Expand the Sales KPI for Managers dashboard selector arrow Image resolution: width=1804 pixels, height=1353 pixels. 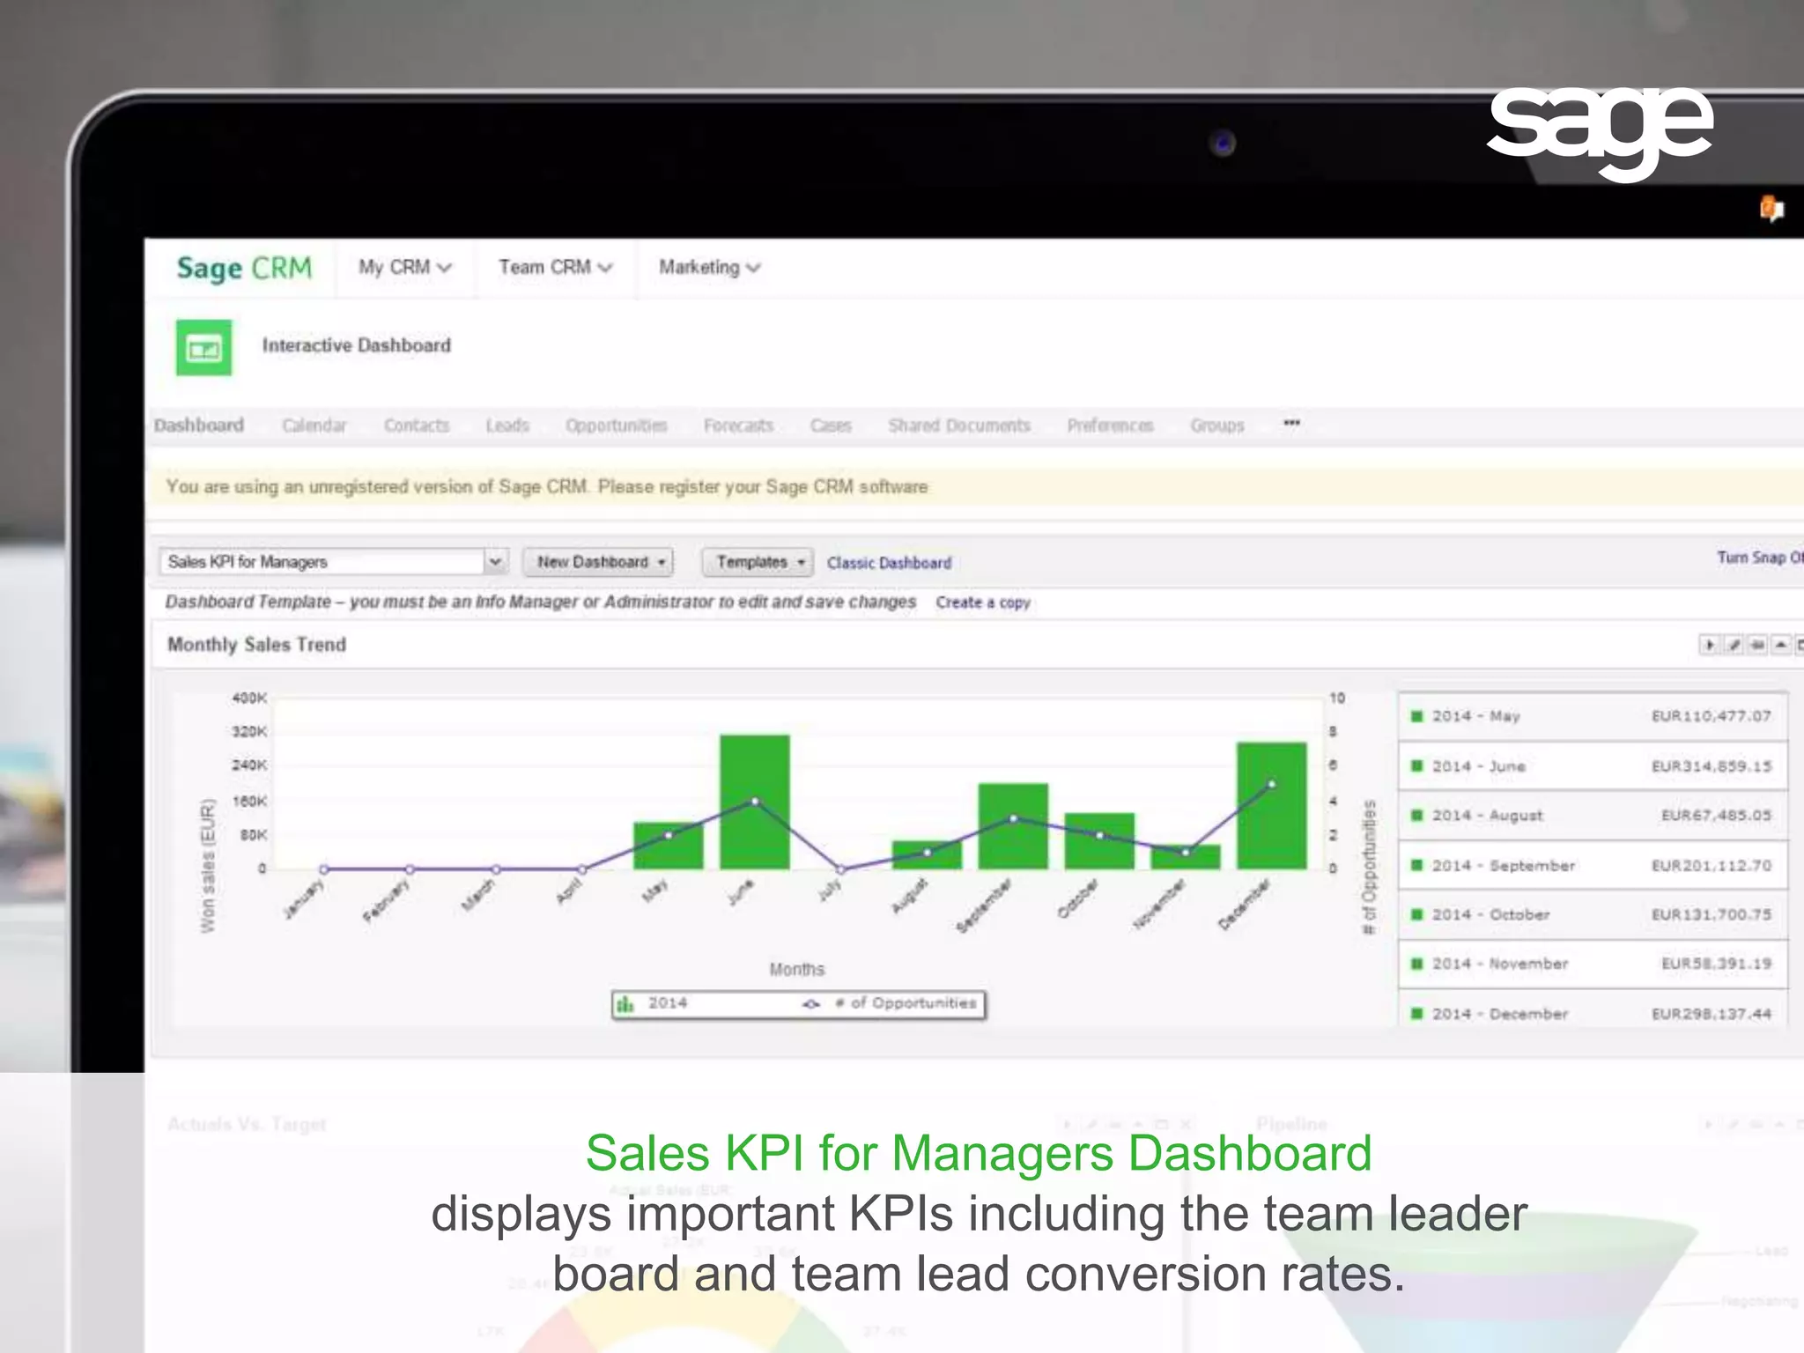496,561
